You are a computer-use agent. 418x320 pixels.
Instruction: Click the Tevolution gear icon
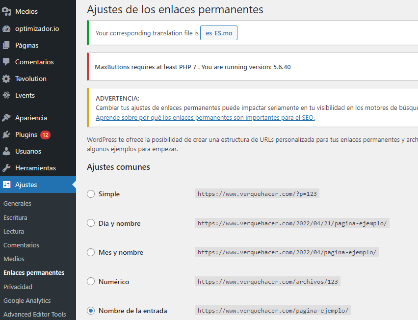tap(6, 79)
